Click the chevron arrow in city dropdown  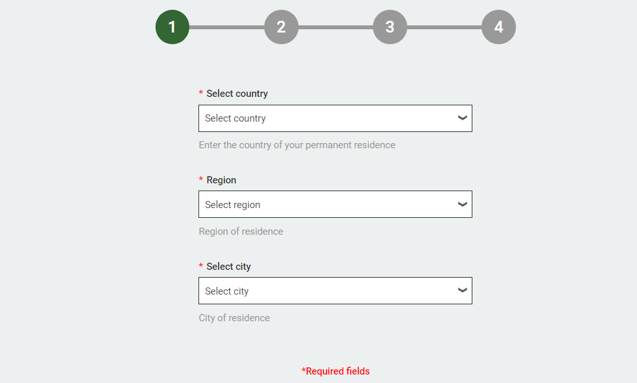pyautogui.click(x=463, y=291)
